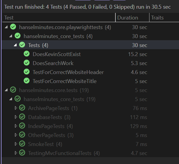The width and height of the screenshot is (179, 164).
Task: Click passed icon beside IndexPageTests
Action: tap(22, 126)
